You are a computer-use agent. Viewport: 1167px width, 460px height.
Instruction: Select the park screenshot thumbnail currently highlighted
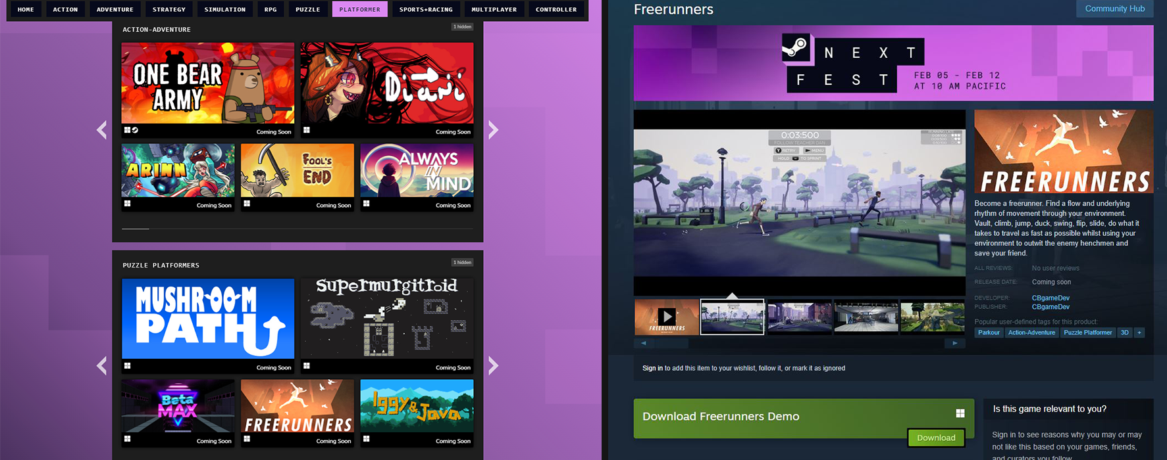pos(733,317)
